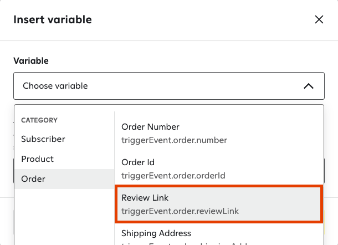Click the CATEGORY column header
This screenshot has height=245, width=338.
click(39, 120)
